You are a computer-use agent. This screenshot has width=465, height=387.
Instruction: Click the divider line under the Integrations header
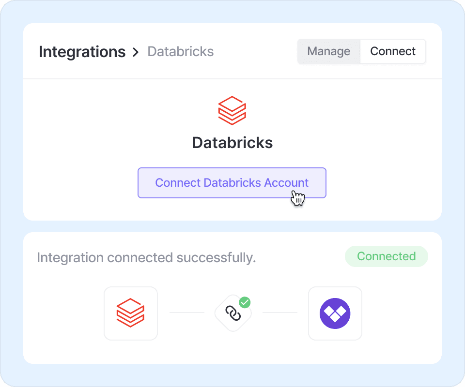pyautogui.click(x=232, y=79)
